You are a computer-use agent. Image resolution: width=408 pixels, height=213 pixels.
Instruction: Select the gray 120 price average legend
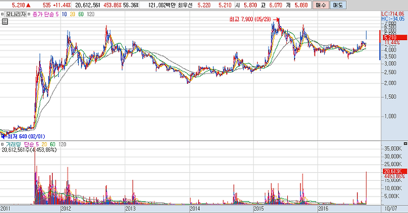(x=90, y=14)
